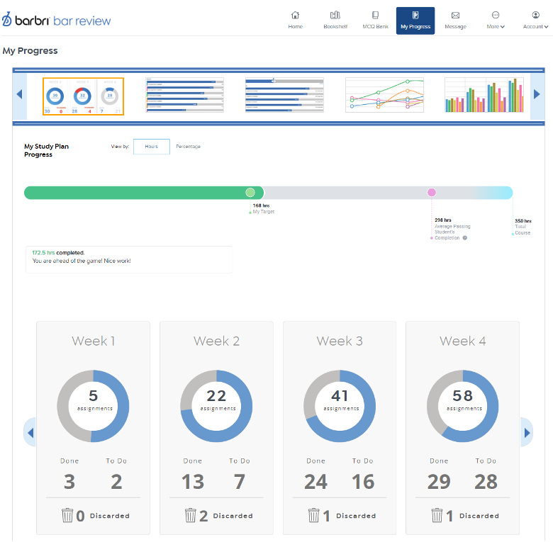Select the My Progress tab
This screenshot has width=553, height=542.
click(415, 21)
